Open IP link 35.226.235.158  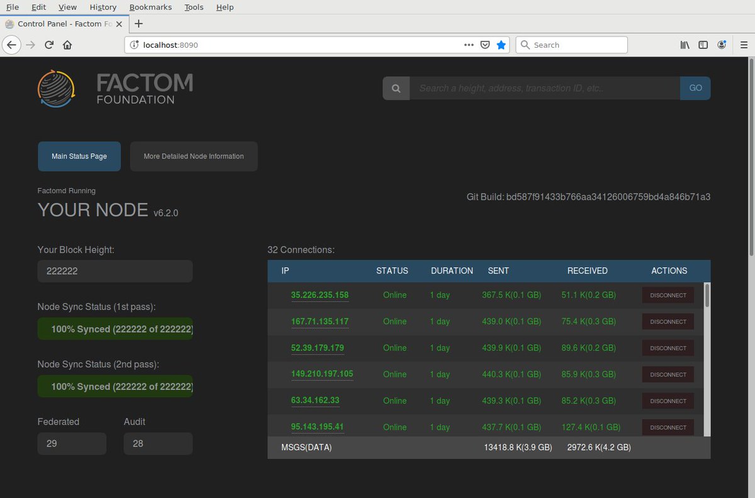tap(320, 295)
